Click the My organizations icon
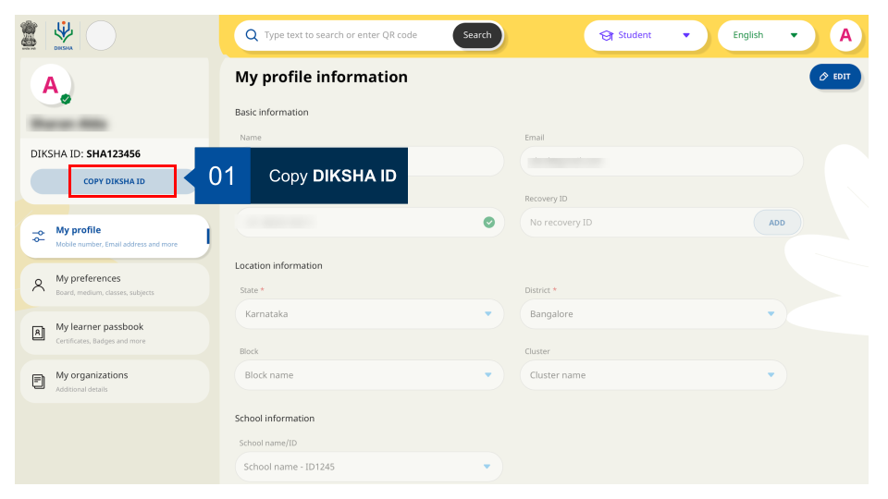 (38, 382)
